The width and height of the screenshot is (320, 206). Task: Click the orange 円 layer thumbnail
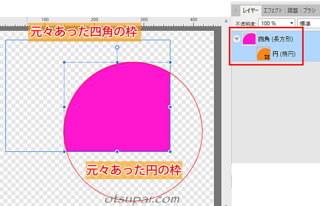(264, 54)
